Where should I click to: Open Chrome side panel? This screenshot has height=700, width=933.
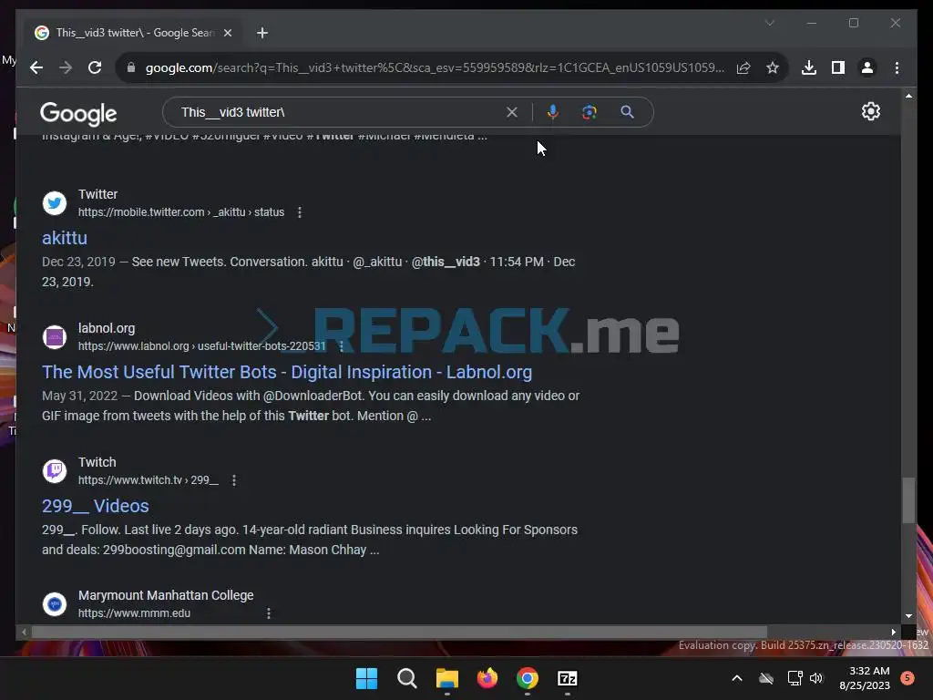838,67
